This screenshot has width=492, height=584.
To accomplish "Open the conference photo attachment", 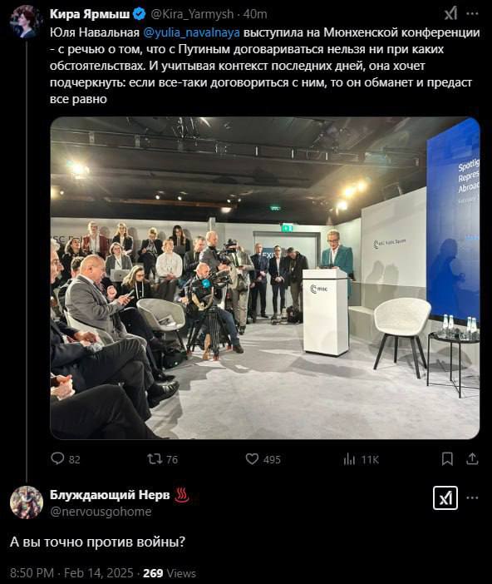I will coord(264,278).
